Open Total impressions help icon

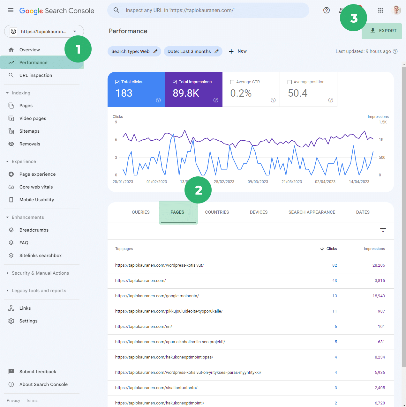216,100
